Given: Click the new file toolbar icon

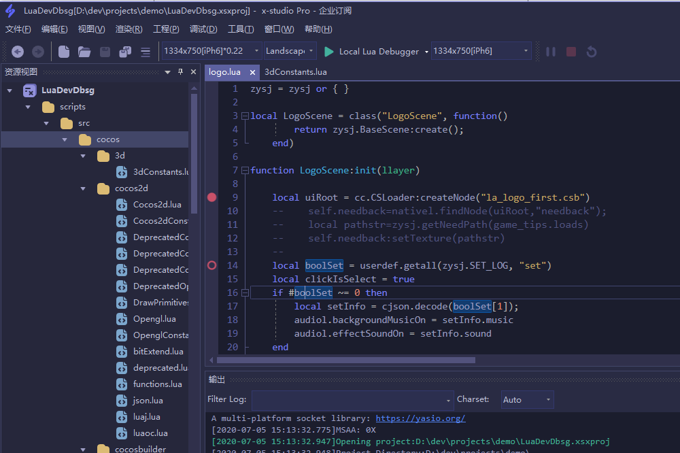Looking at the screenshot, I should coord(64,52).
